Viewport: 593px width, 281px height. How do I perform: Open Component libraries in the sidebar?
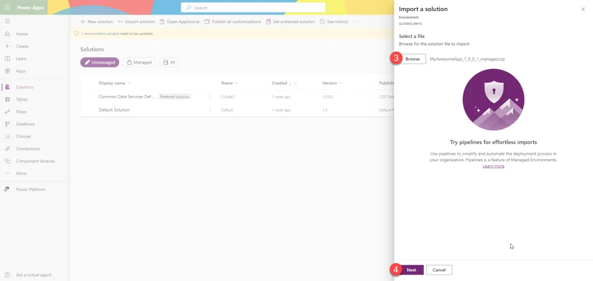point(35,161)
